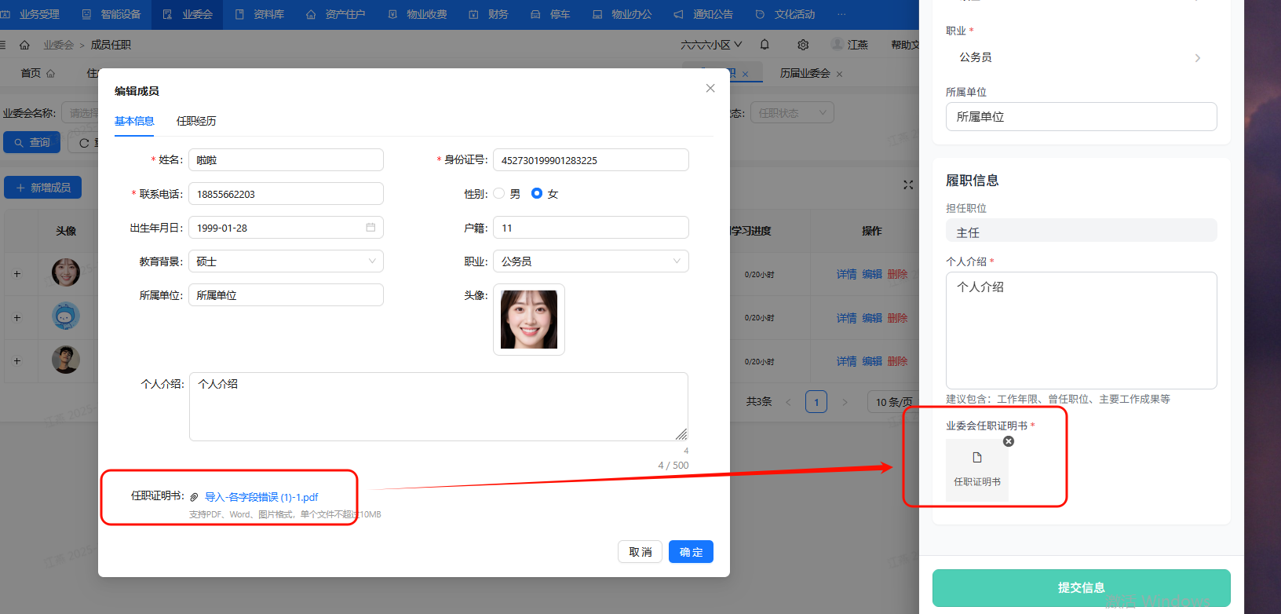Image resolution: width=1281 pixels, height=614 pixels.
Task: Open the settings gear icon in header
Action: (x=802, y=45)
